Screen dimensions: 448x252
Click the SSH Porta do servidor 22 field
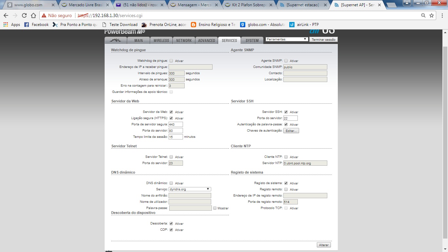(x=291, y=118)
